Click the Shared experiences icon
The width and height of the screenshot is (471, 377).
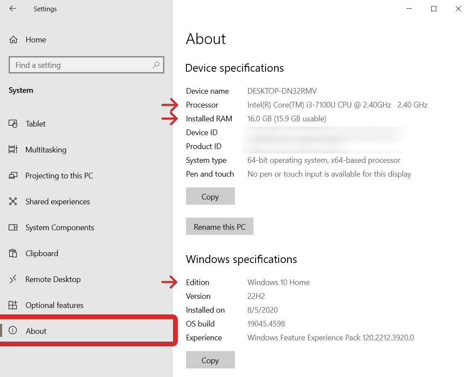pos(13,202)
